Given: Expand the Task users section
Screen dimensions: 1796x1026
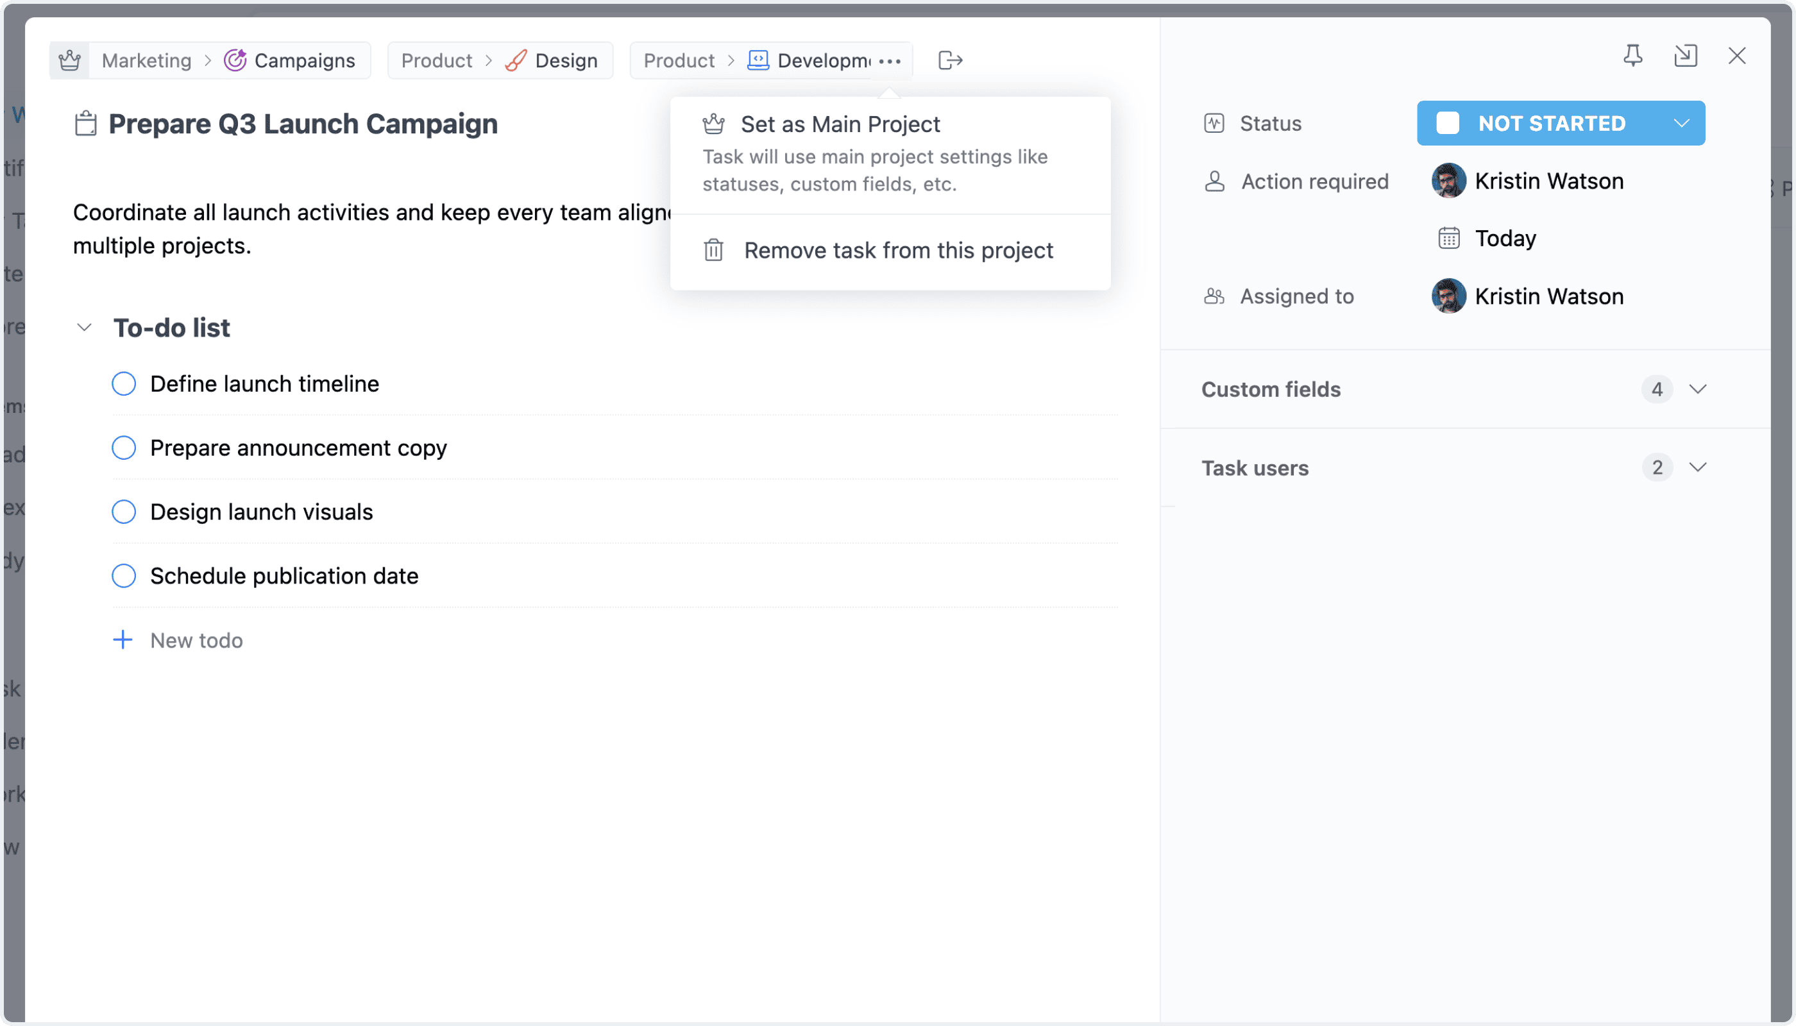Looking at the screenshot, I should click(1697, 467).
